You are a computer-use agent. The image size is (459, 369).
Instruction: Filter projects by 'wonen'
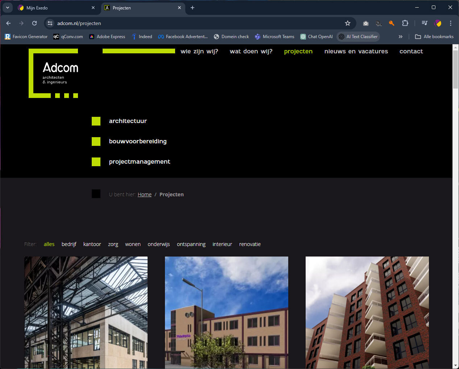pyautogui.click(x=133, y=244)
